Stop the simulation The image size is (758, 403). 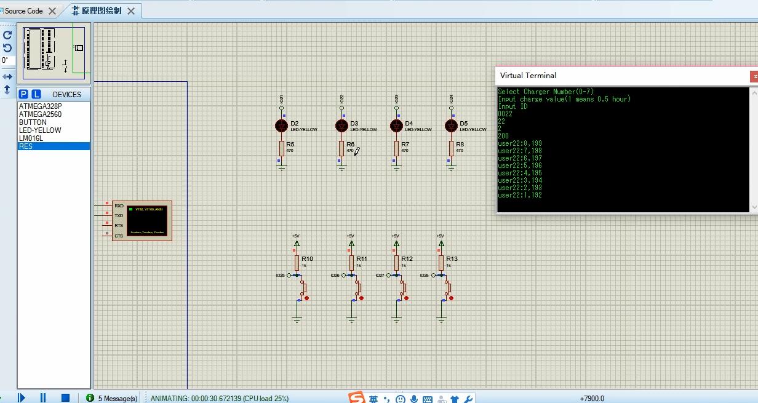point(65,398)
